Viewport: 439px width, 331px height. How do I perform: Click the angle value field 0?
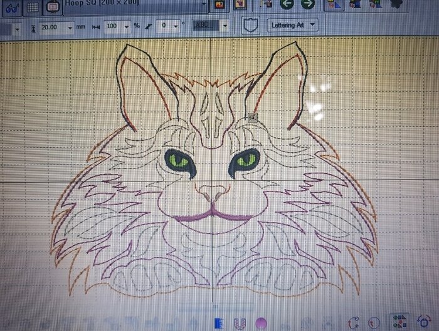point(164,26)
